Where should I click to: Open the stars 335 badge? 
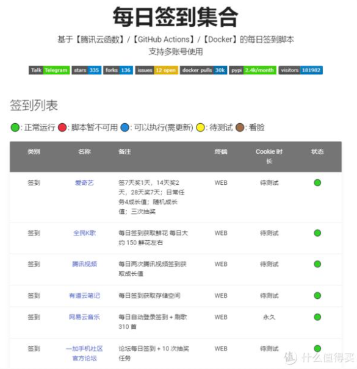pos(87,70)
